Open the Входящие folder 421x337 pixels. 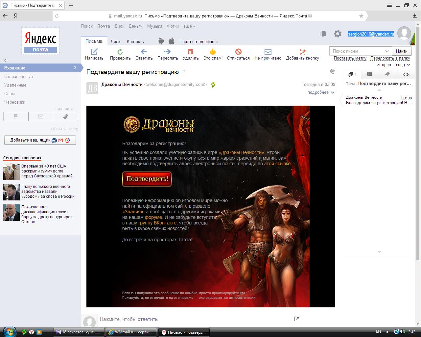click(x=40, y=68)
